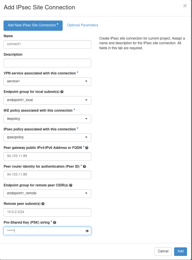This screenshot has width=192, height=260.
Task: Open the remote peer endpoint group dropdown
Action: [47, 193]
